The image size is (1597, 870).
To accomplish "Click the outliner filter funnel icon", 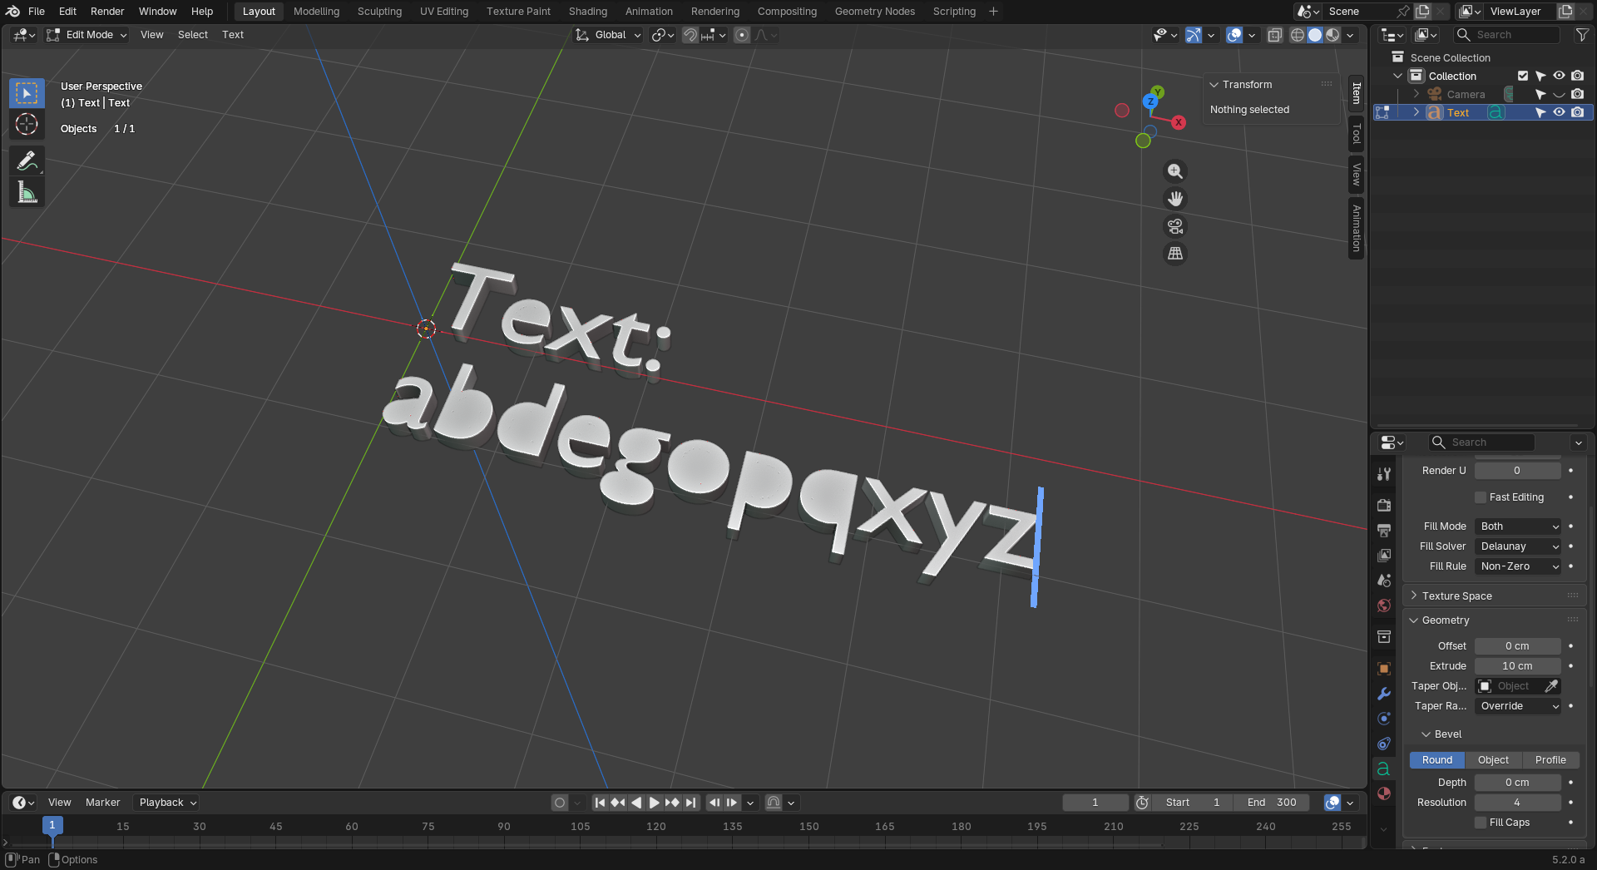I will click(x=1581, y=35).
